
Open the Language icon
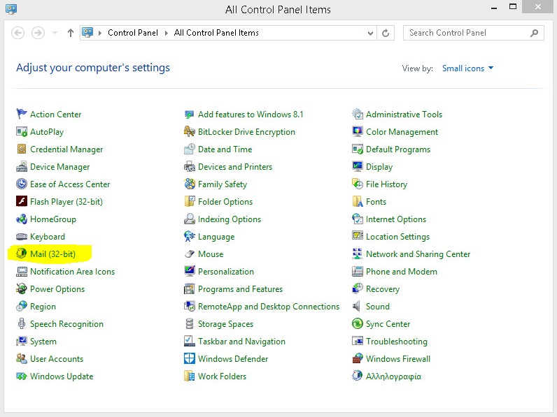(190, 236)
